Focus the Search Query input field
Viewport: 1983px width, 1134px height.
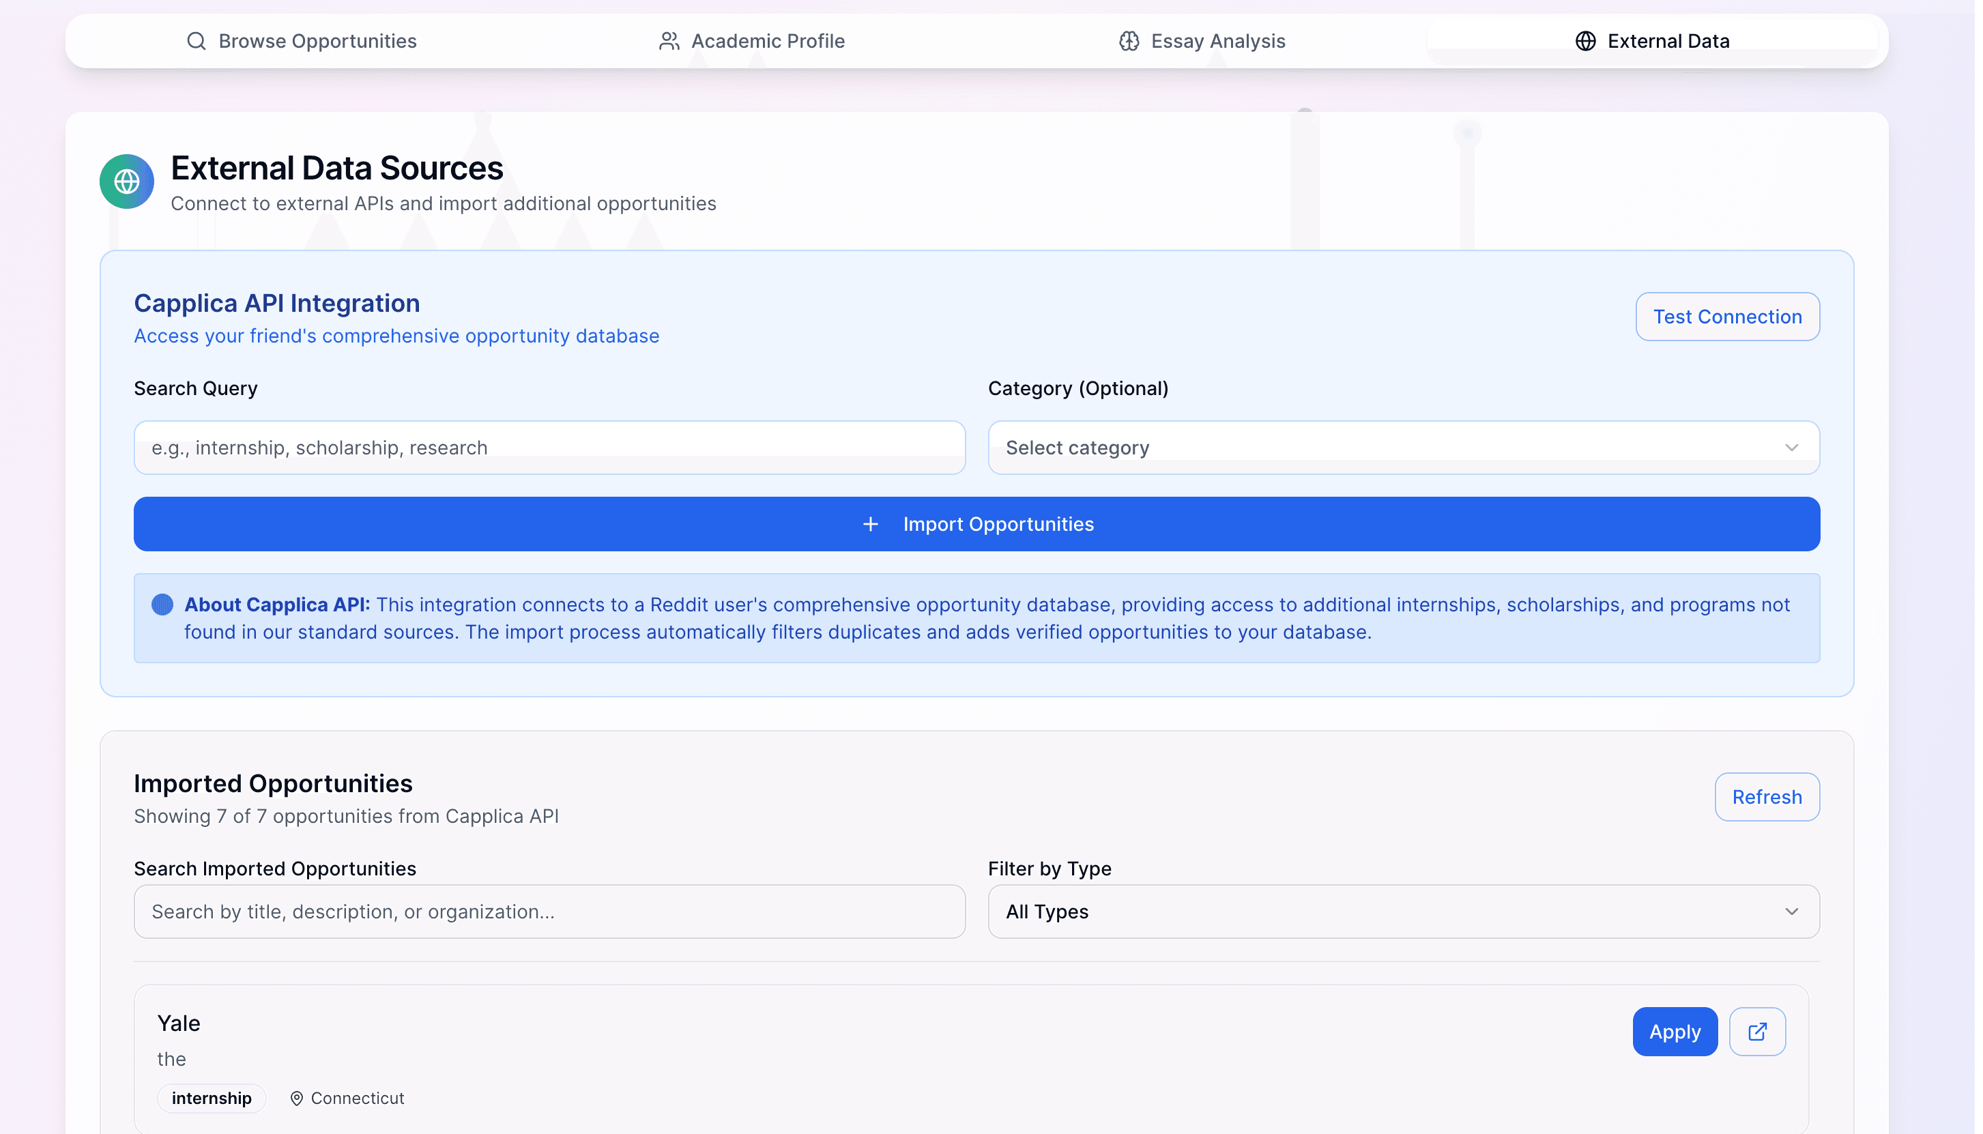(551, 448)
